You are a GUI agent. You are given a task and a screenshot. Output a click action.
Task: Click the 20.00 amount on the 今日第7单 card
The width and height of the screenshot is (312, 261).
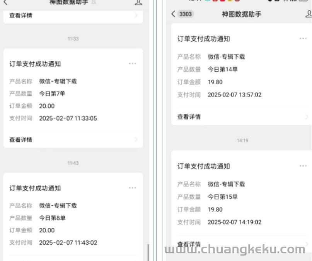(x=47, y=106)
